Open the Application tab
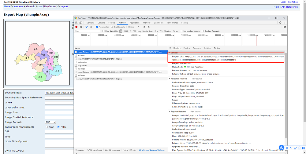 [135, 23]
